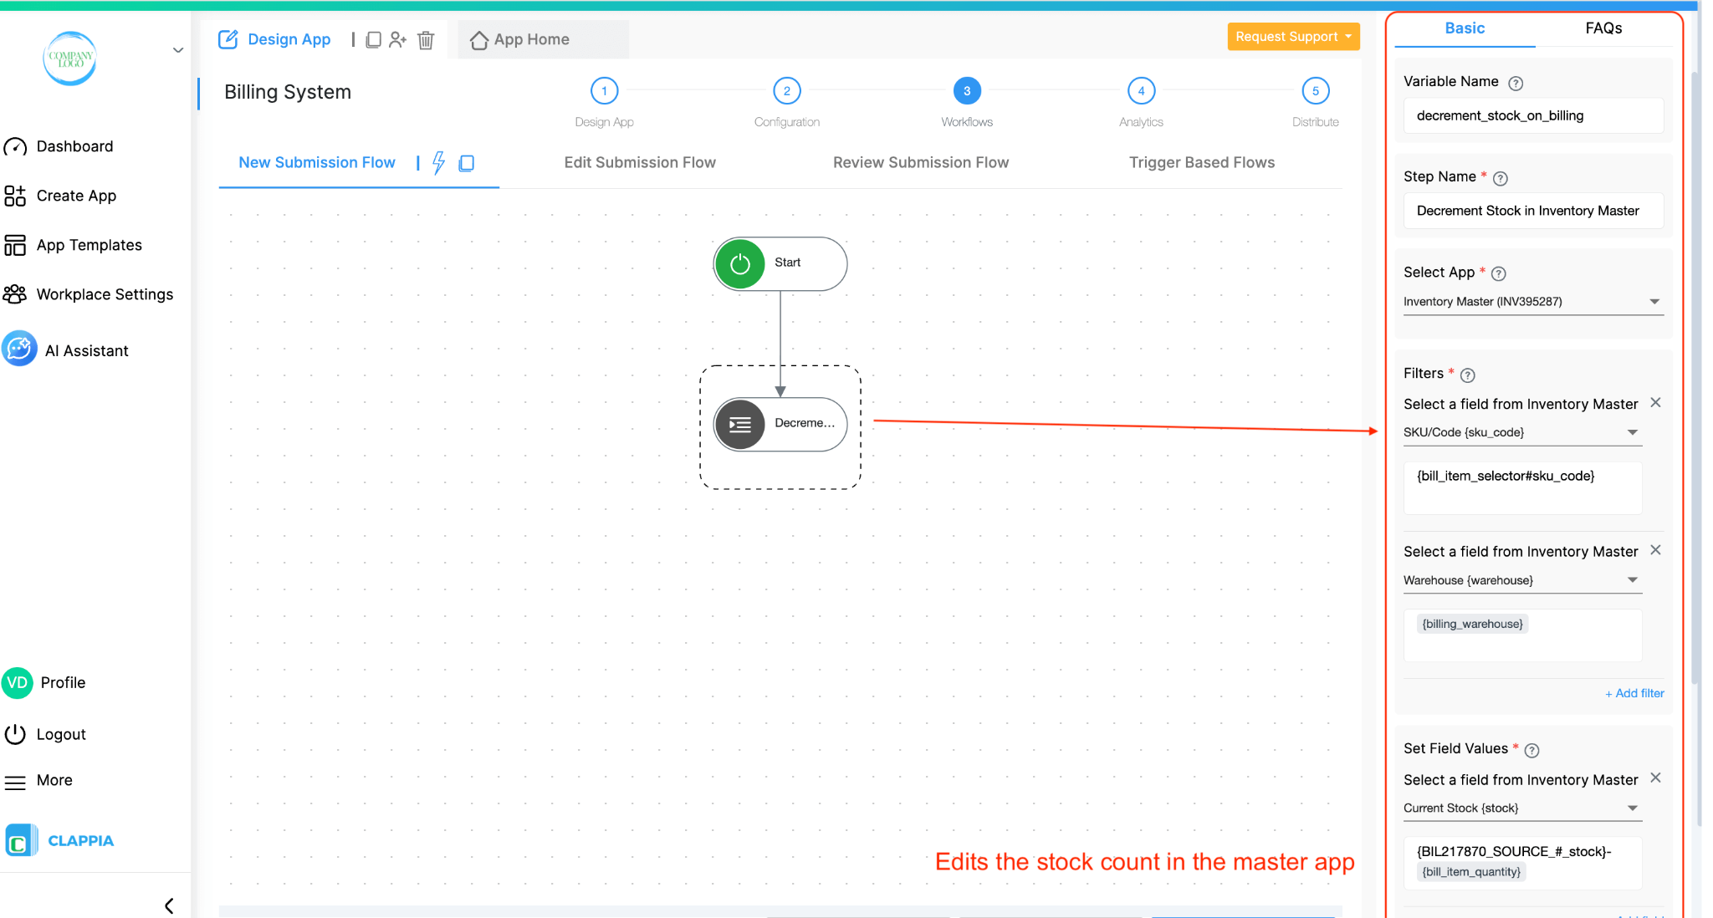Click the help icon beside Variable Name

pyautogui.click(x=1516, y=82)
